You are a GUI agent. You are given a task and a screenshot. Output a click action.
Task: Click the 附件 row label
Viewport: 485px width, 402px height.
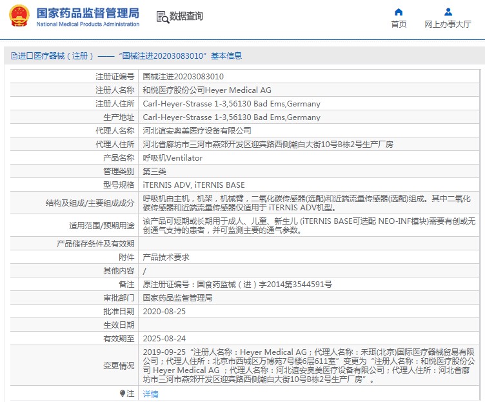click(x=126, y=257)
